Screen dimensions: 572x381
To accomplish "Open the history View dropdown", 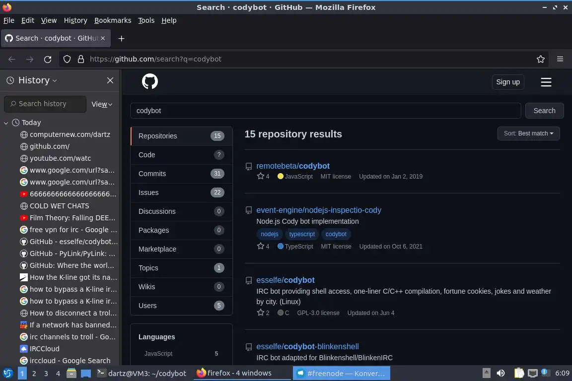I will 102,104.
